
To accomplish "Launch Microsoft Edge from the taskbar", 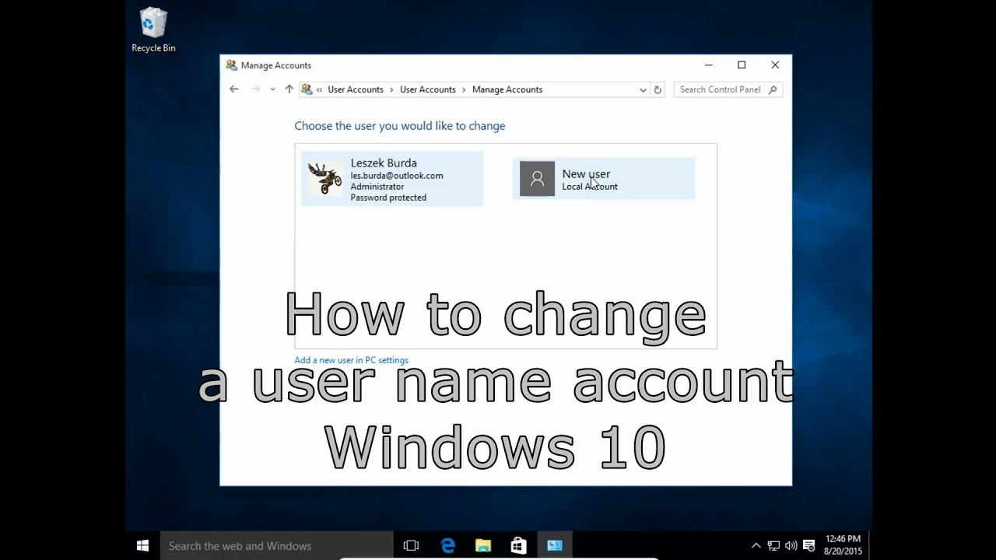I will point(447,546).
